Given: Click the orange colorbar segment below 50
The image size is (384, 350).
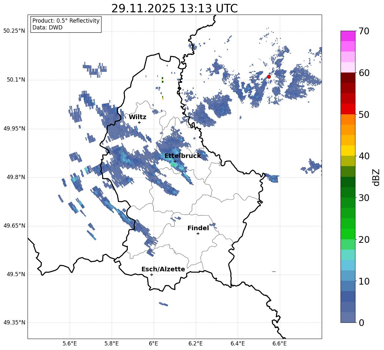Looking at the screenshot, I should pos(348,119).
